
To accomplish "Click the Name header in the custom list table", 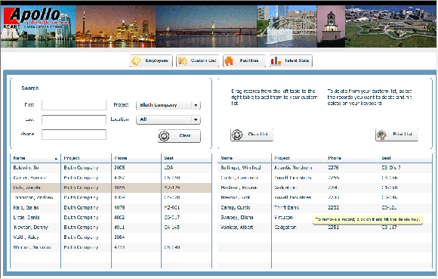I will click(x=244, y=158).
